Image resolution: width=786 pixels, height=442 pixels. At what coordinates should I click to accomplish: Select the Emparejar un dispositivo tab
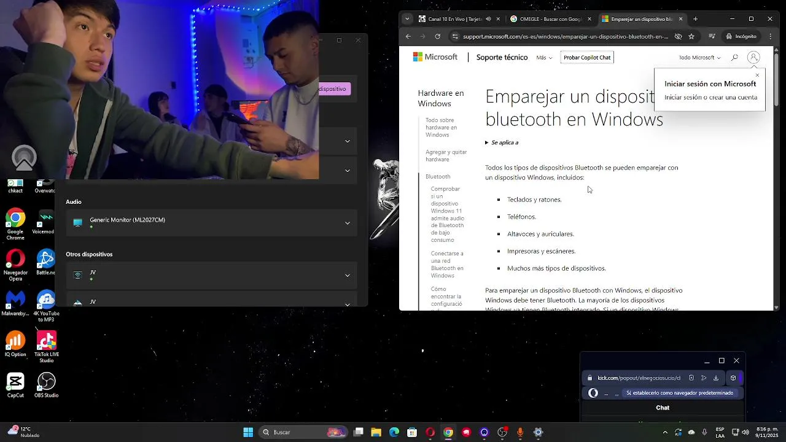point(642,19)
